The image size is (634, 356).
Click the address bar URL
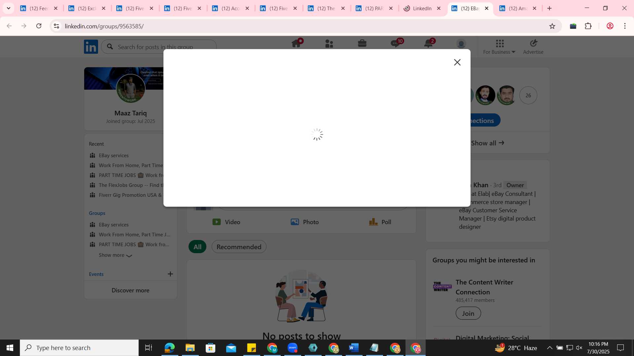(x=104, y=26)
